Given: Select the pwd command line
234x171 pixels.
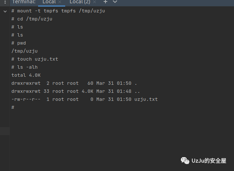Looking at the screenshot, I should 19,43.
